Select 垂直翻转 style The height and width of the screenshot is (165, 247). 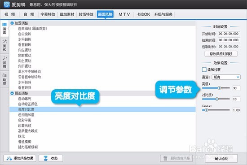point(24,44)
